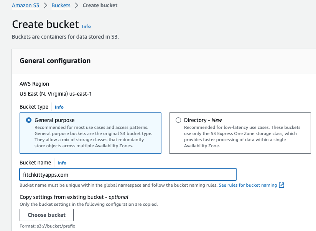Select the General purpose option card
Viewport: 316px width, 231px height.
(90, 133)
